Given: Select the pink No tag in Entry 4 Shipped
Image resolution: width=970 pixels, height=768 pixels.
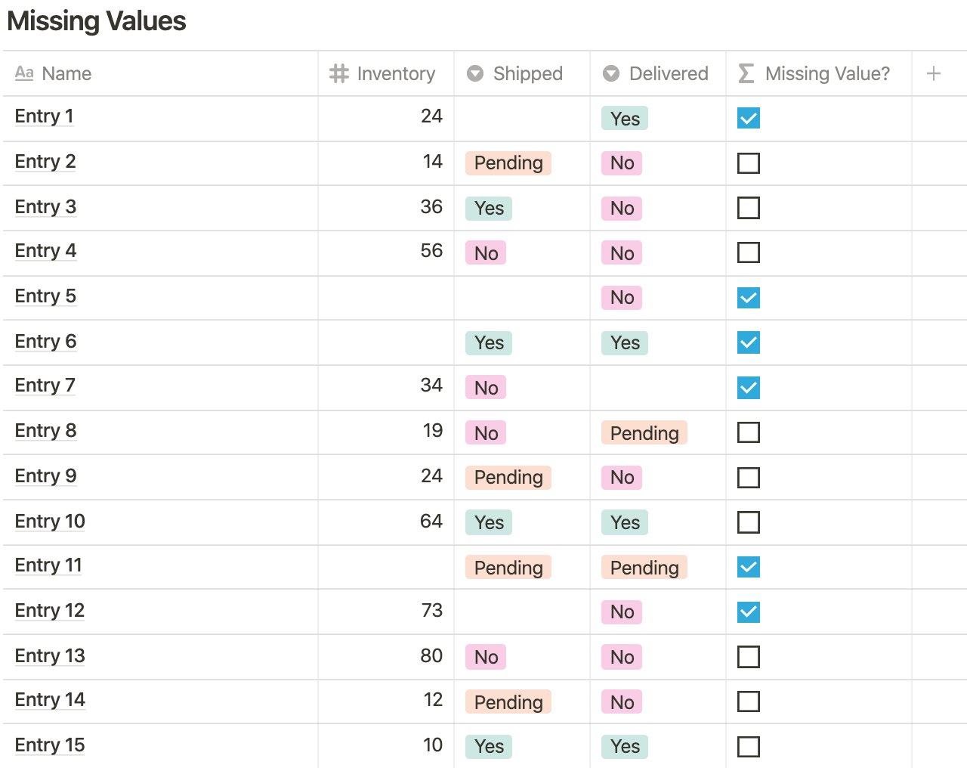Looking at the screenshot, I should pos(486,253).
